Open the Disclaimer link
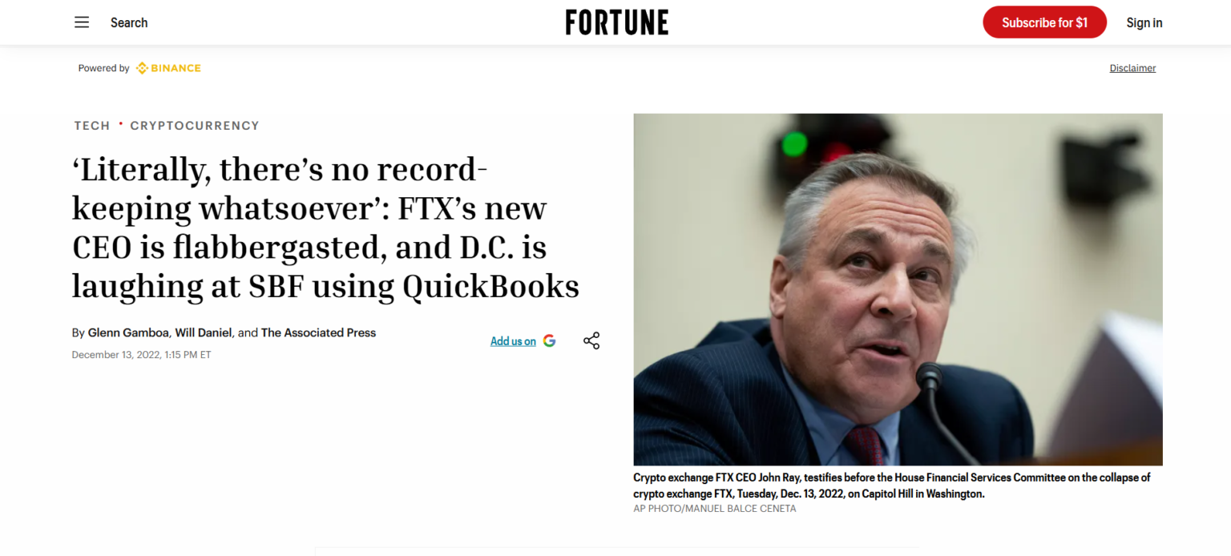Screen dimensions: 1231x556 pos(1132,68)
